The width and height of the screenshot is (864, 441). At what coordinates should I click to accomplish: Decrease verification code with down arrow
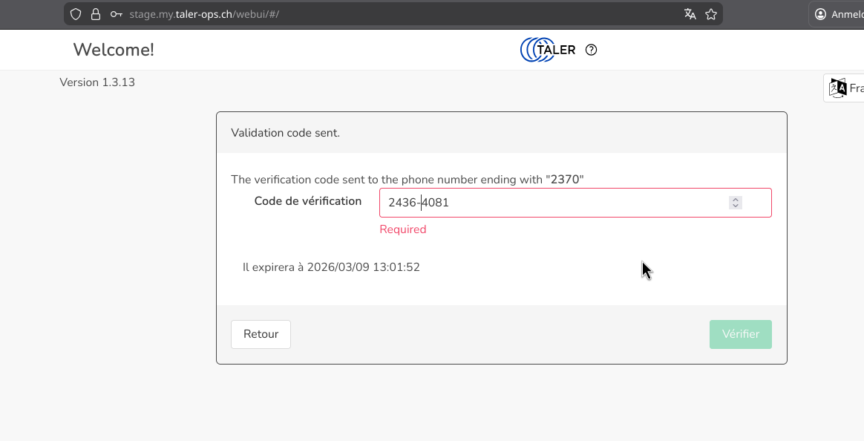click(735, 206)
